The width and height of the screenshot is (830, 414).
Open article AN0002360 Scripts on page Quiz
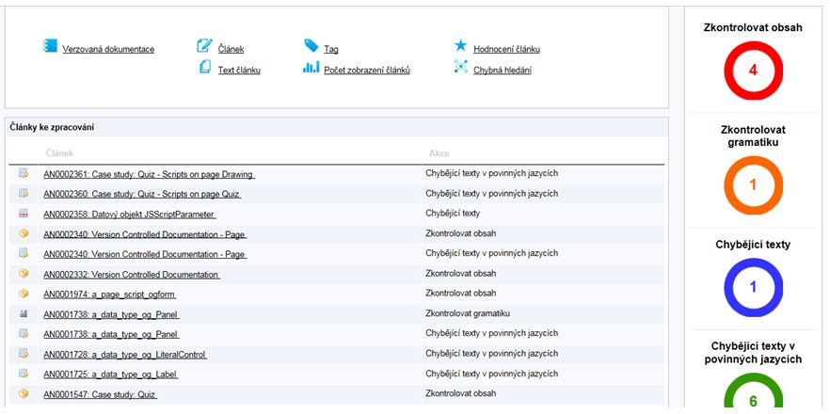142,194
